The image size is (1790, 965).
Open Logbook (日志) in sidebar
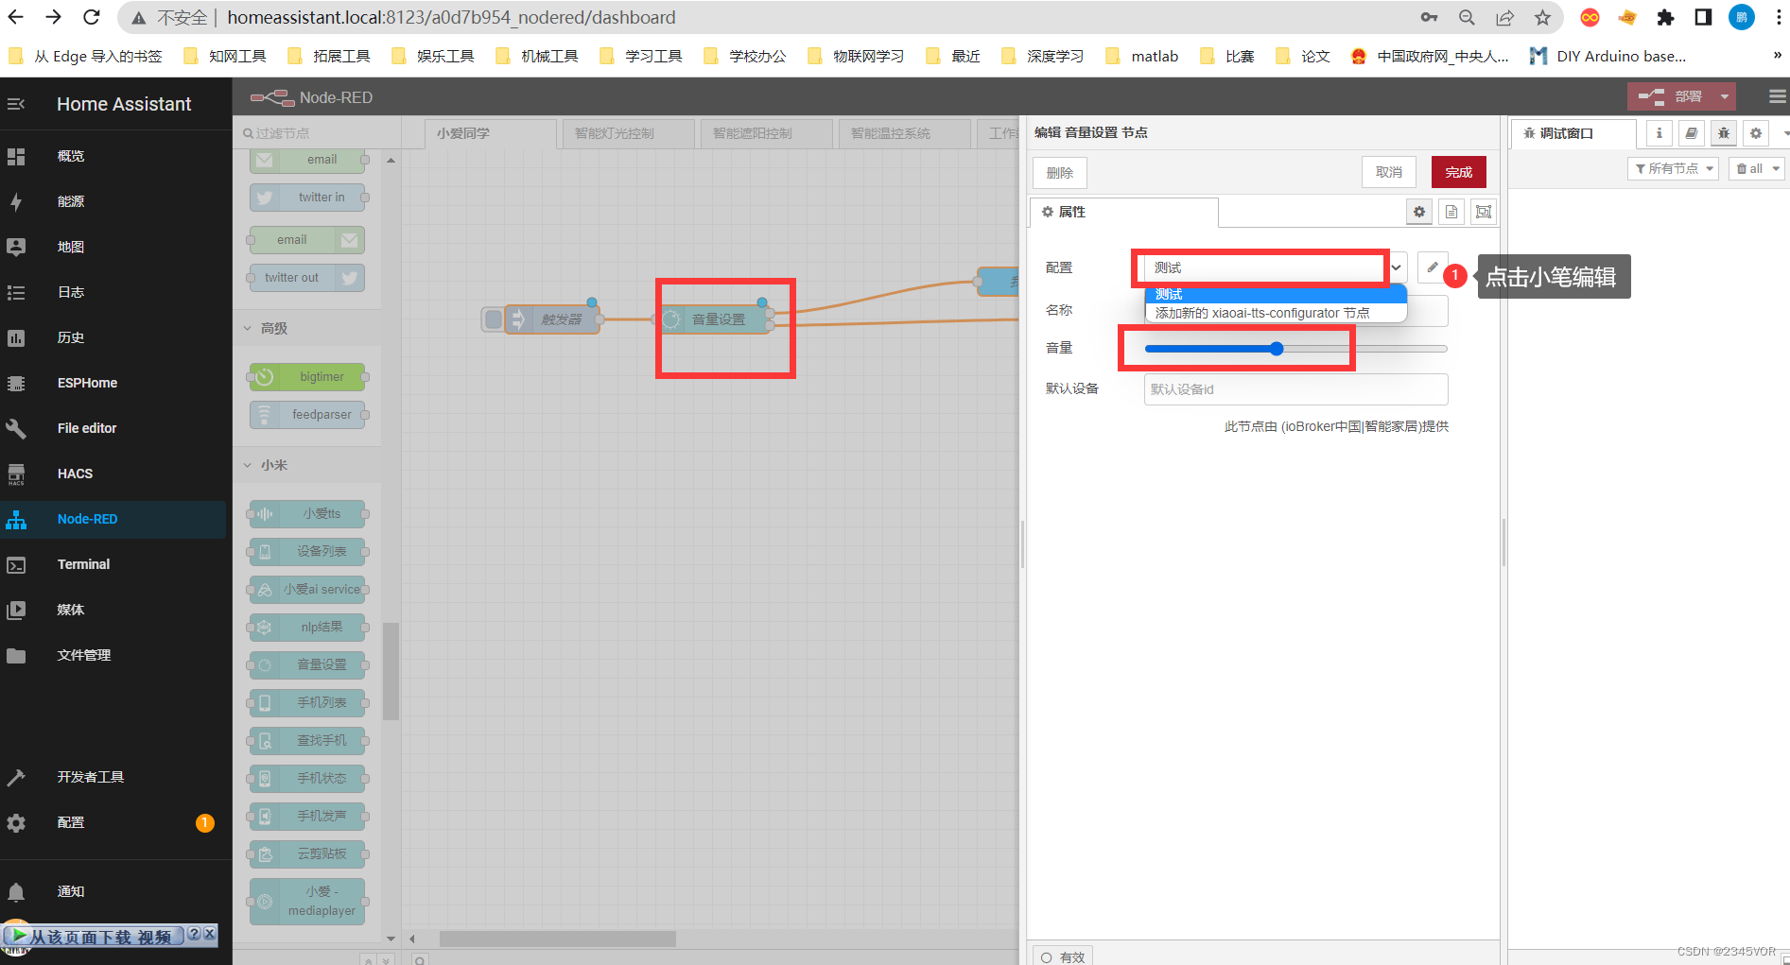(x=113, y=292)
